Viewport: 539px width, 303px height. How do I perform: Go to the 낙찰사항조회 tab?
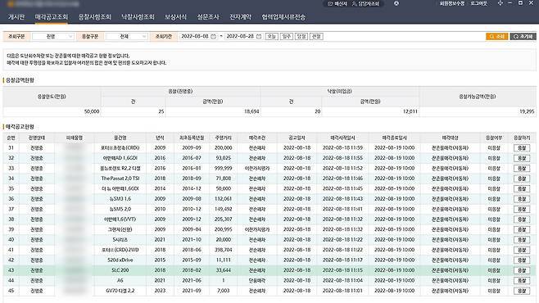138,17
